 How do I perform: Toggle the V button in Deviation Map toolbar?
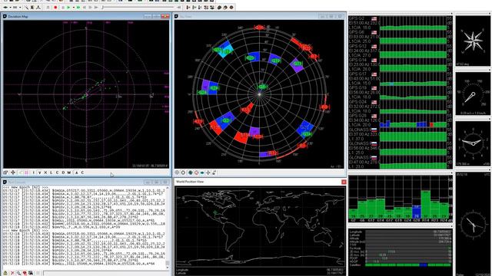[x=39, y=172]
